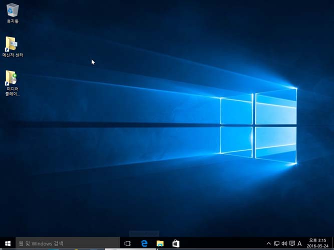The width and height of the screenshot is (334, 250).
Task: Open the Action Center notifications icon
Action: pyautogui.click(x=292, y=243)
